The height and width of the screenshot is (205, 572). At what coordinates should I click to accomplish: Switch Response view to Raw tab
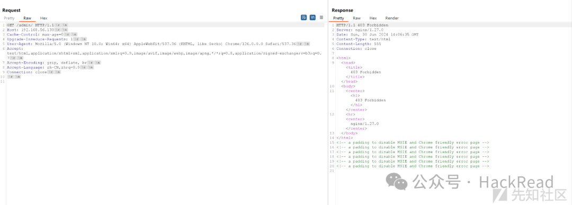357,18
